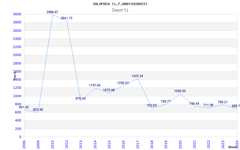Viewport: 240px width, 150px height.
Task: Click y-axis value 0
Action: (20, 137)
